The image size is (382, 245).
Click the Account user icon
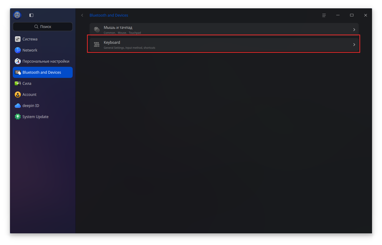(x=18, y=95)
